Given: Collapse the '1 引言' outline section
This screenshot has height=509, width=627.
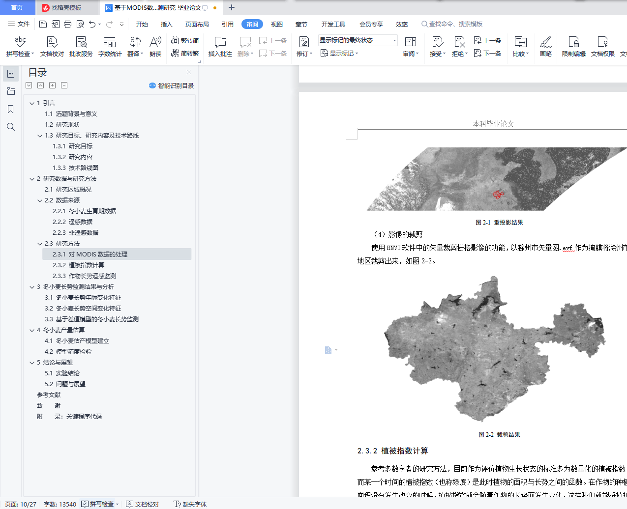Looking at the screenshot, I should (32, 103).
